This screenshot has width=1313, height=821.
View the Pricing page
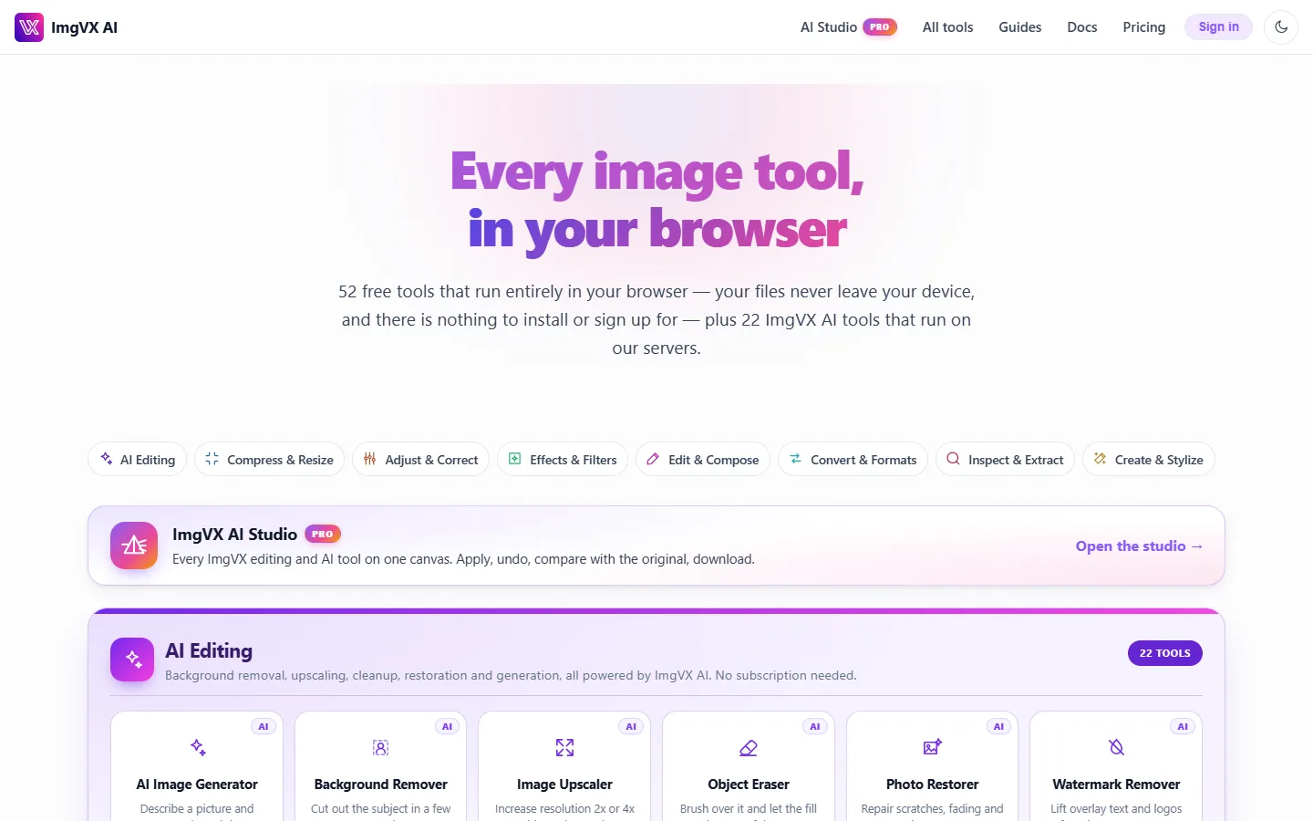click(x=1143, y=27)
